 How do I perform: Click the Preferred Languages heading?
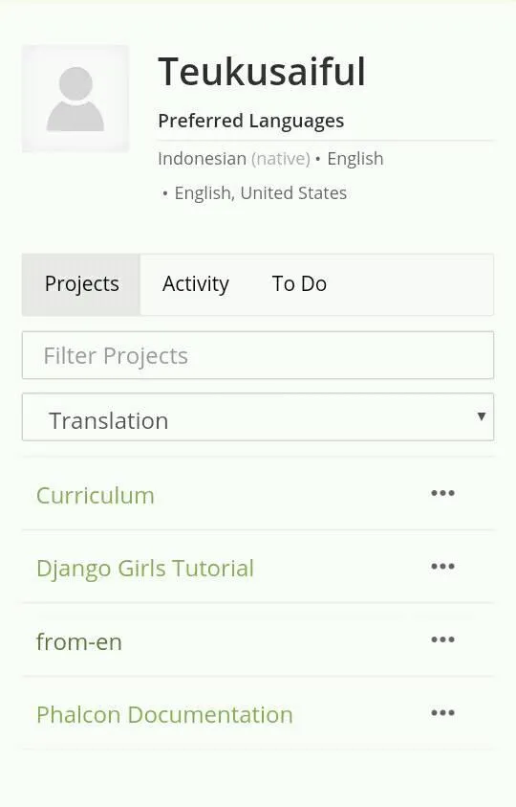(x=250, y=121)
